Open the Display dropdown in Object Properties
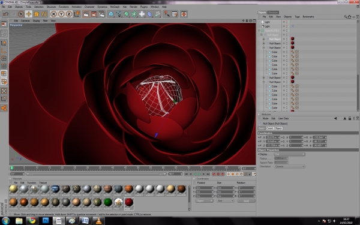This screenshot has width=360, height=225. coord(290,154)
